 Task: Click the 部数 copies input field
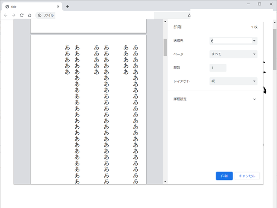[x=218, y=68]
